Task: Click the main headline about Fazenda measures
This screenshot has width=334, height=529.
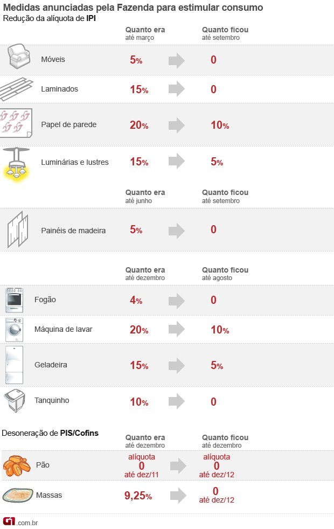Action: point(133,8)
